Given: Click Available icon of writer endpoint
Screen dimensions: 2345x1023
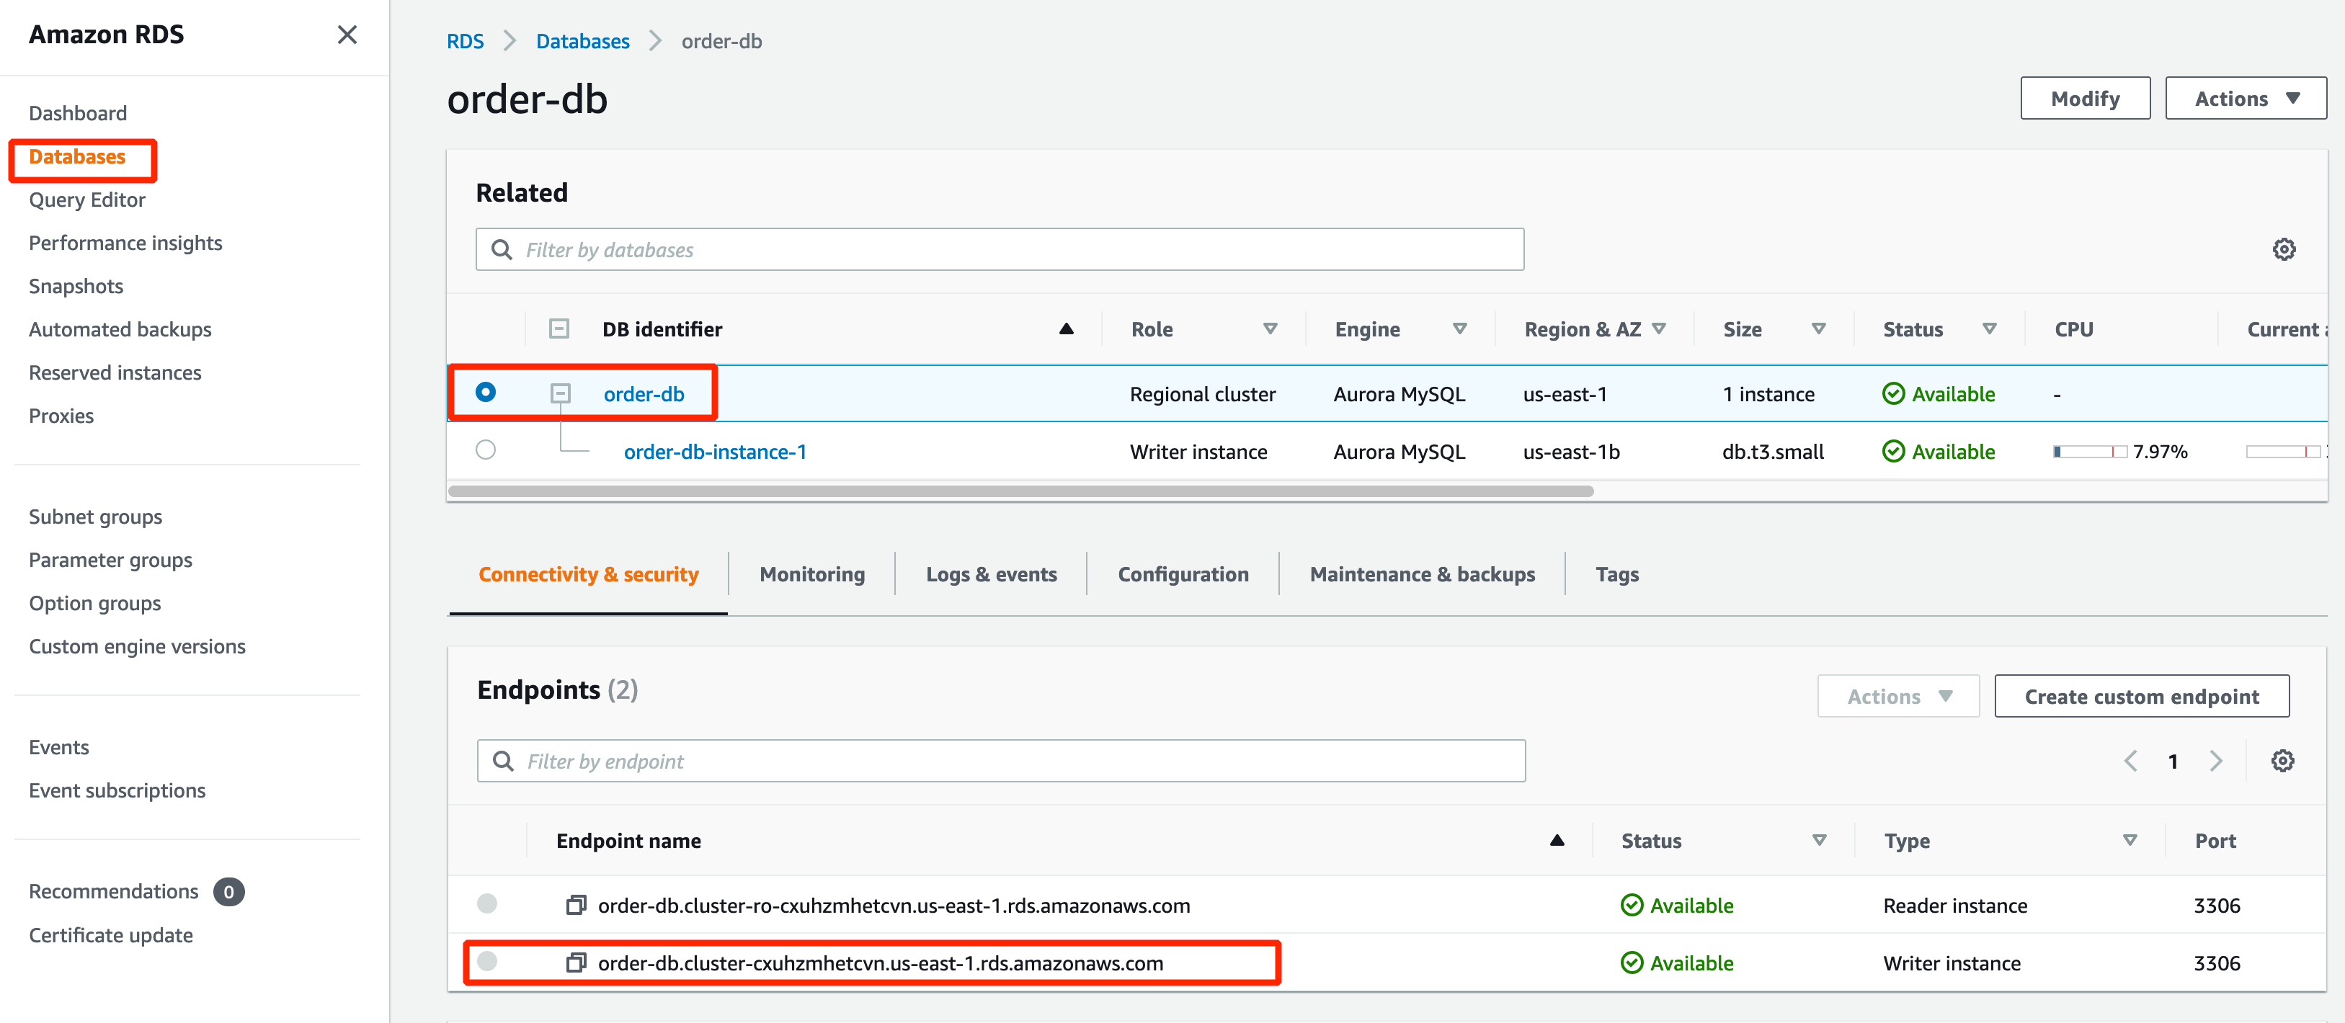Looking at the screenshot, I should tap(1632, 962).
